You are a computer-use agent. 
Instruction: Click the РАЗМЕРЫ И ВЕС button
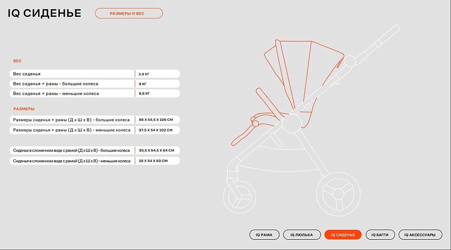point(129,13)
